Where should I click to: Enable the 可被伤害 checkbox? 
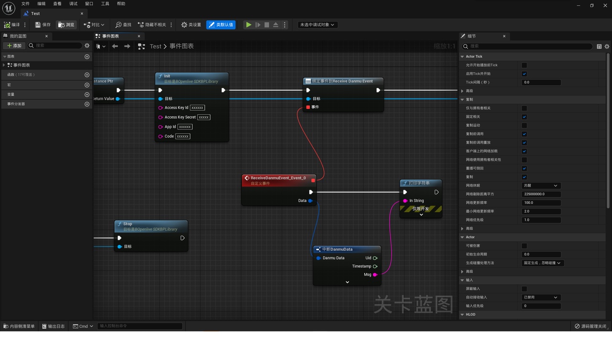click(525, 246)
